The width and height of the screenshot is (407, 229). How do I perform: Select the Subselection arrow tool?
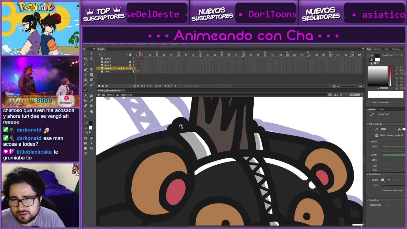92,54
